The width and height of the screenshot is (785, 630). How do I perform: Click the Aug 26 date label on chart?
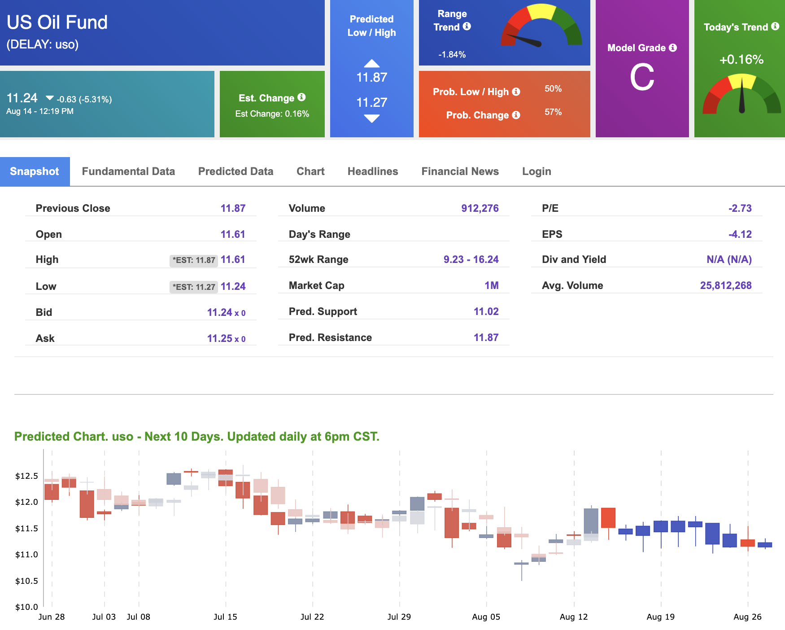pyautogui.click(x=747, y=617)
